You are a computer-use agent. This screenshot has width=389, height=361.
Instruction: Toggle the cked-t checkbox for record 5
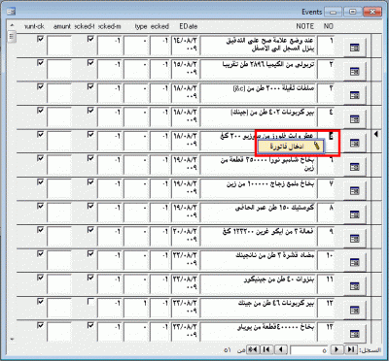(90, 135)
